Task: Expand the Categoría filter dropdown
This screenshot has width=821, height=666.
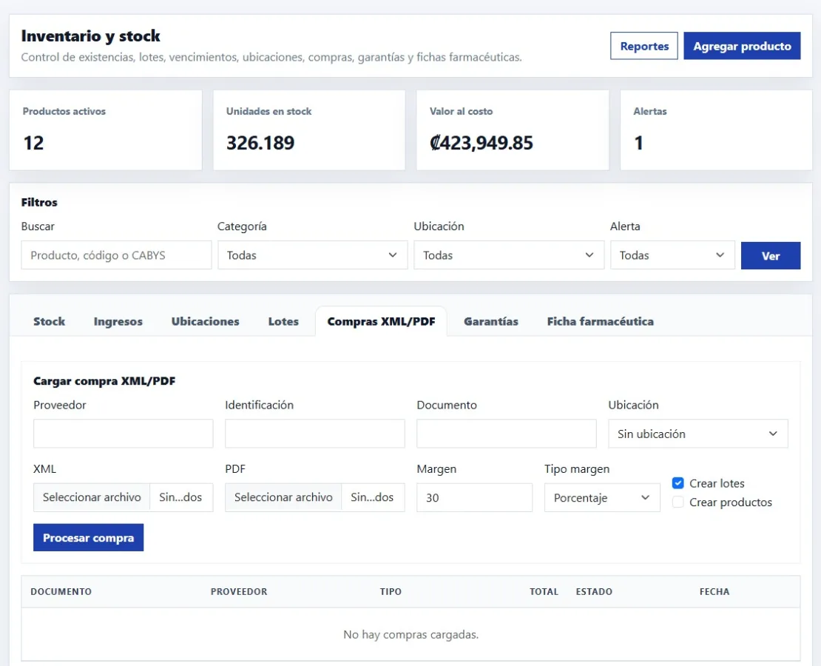Action: 313,255
